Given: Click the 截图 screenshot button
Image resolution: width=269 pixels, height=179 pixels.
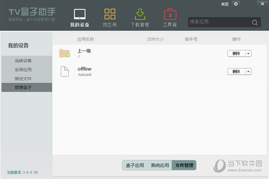Looking at the screenshot, I should coord(225,4).
